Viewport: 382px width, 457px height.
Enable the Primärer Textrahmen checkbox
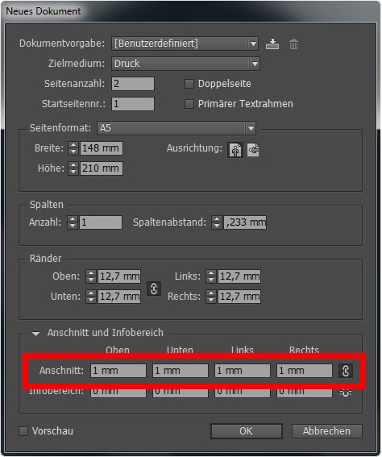pyautogui.click(x=189, y=104)
